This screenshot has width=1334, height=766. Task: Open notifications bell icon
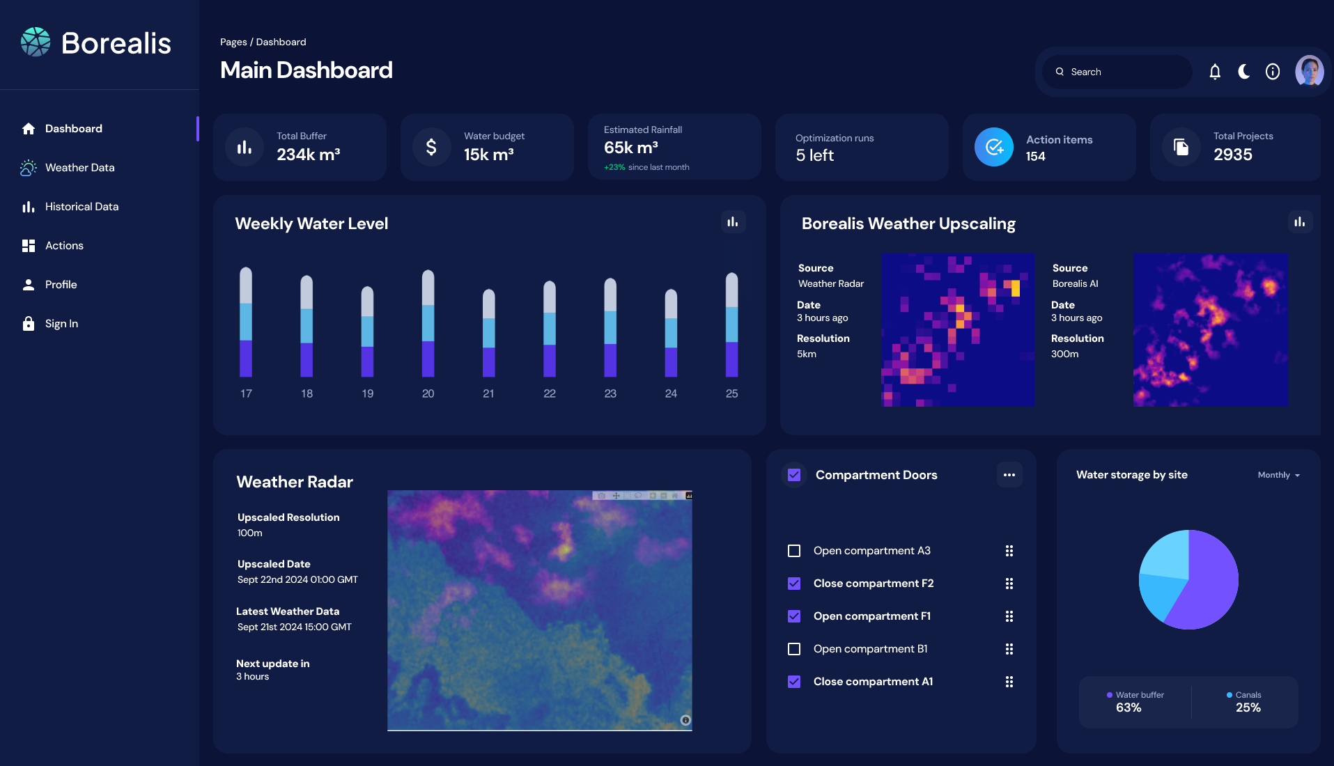click(x=1215, y=72)
